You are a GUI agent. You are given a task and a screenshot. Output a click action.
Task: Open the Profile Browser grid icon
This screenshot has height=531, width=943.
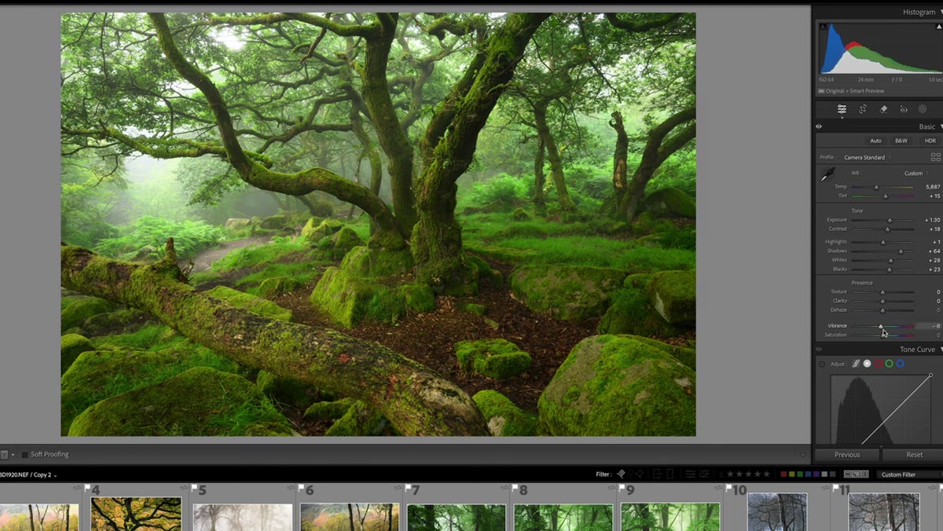pos(935,157)
